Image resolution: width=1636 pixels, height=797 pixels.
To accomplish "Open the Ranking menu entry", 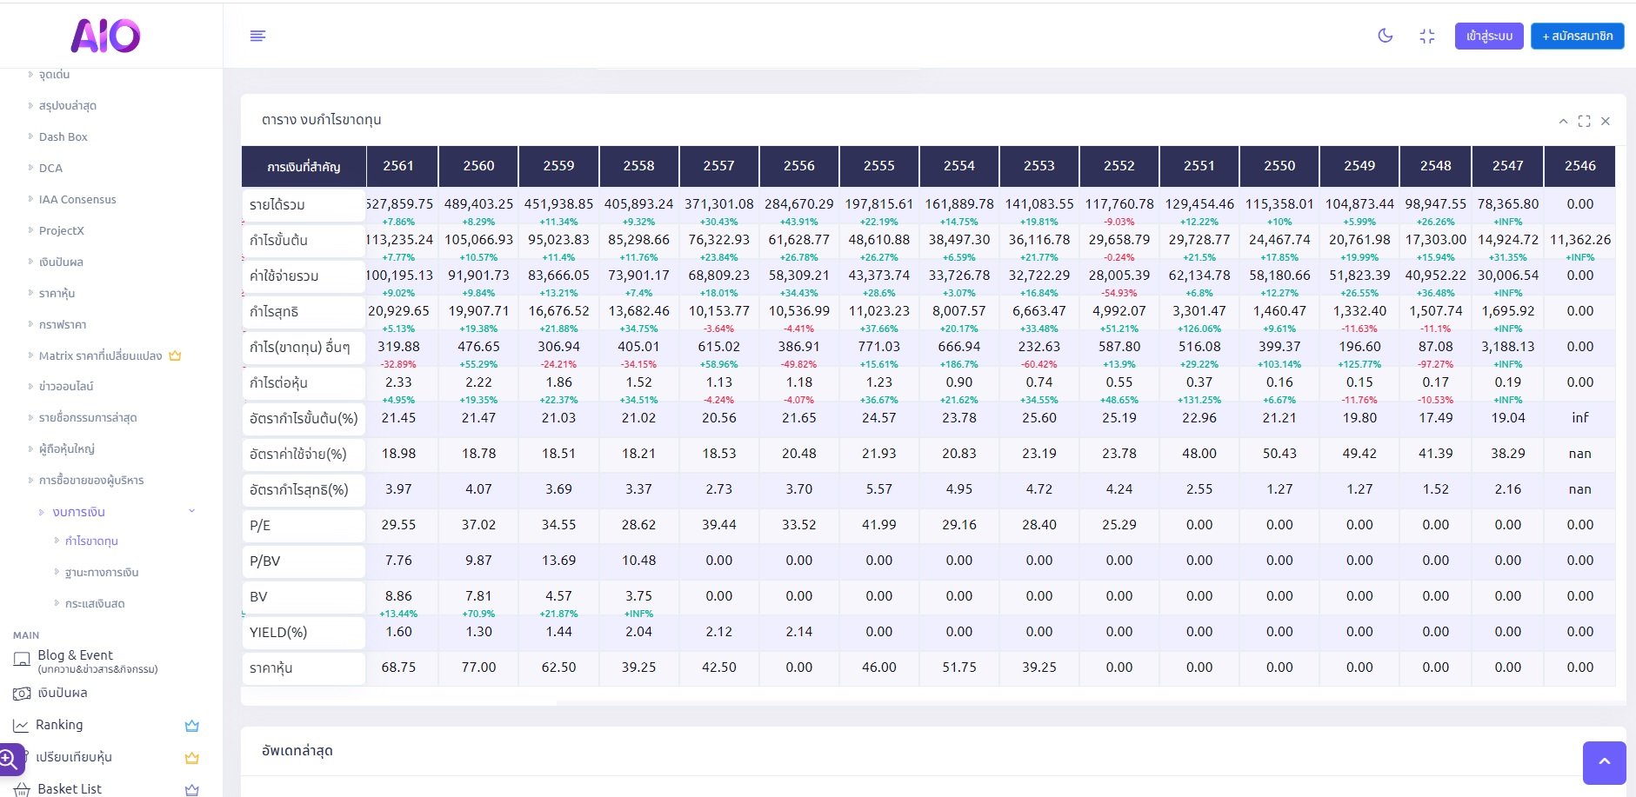I will (x=59, y=725).
